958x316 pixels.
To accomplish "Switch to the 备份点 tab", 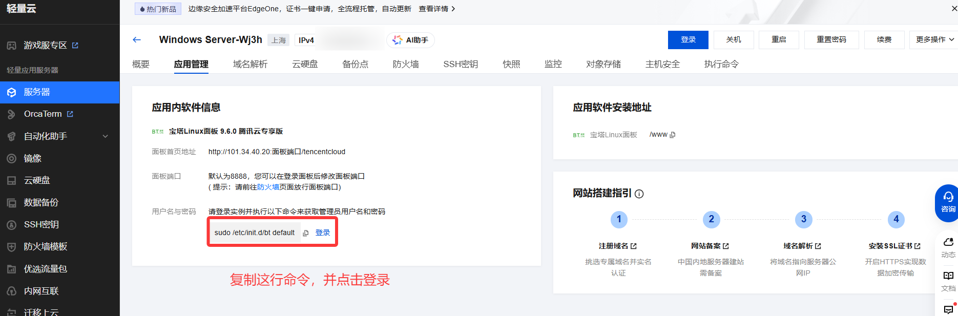I will click(355, 64).
